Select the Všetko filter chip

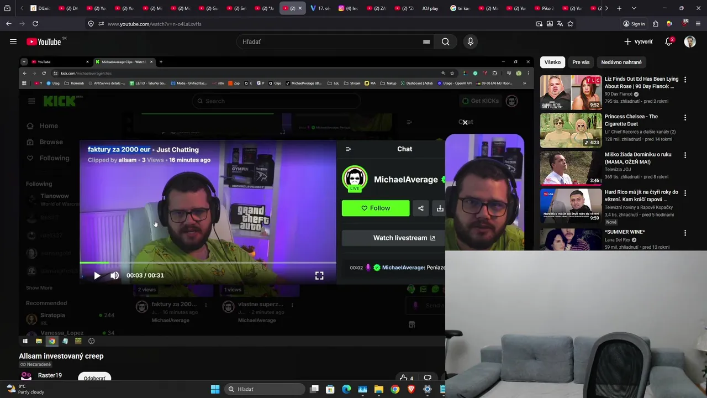pyautogui.click(x=552, y=62)
